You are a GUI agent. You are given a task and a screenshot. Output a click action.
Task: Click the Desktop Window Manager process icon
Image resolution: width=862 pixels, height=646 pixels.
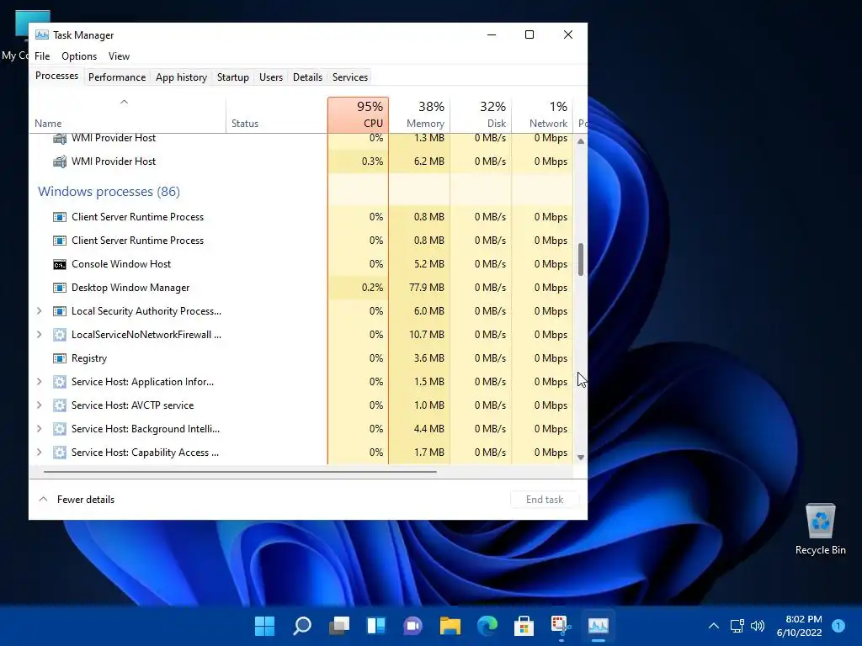tap(60, 288)
